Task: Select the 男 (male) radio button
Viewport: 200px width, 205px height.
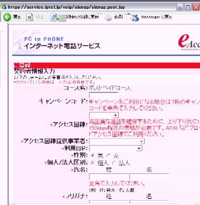Action: (92, 156)
